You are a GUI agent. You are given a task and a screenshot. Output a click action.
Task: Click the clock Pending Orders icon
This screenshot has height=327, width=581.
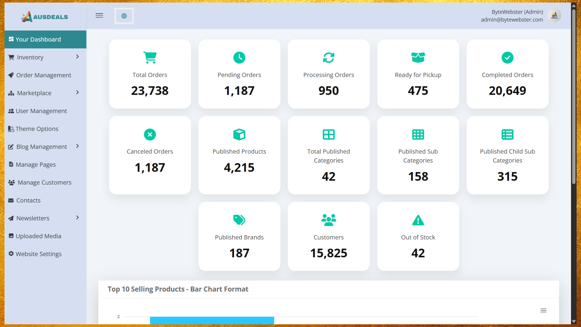click(x=239, y=58)
